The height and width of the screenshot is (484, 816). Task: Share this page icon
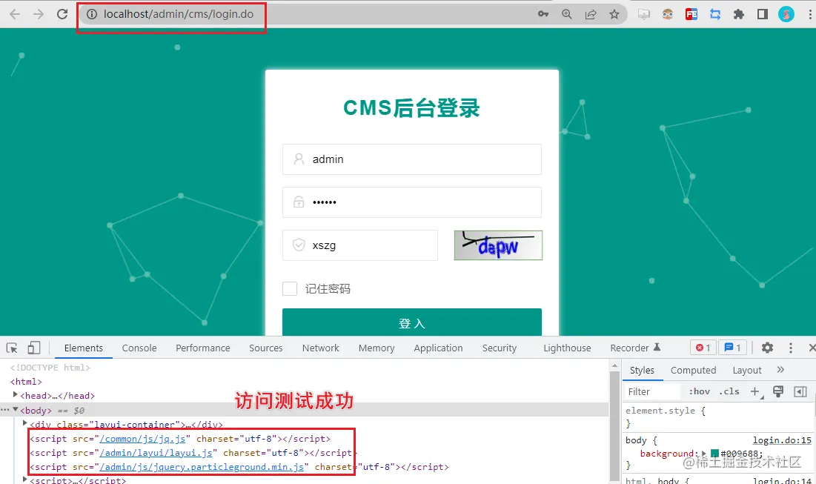(x=591, y=15)
